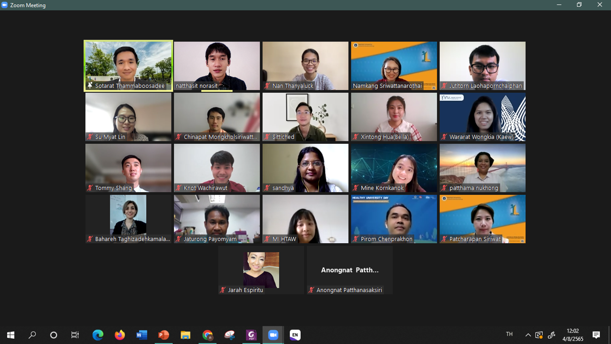611x344 pixels.
Task: Open the notification center icon
Action: click(x=596, y=334)
